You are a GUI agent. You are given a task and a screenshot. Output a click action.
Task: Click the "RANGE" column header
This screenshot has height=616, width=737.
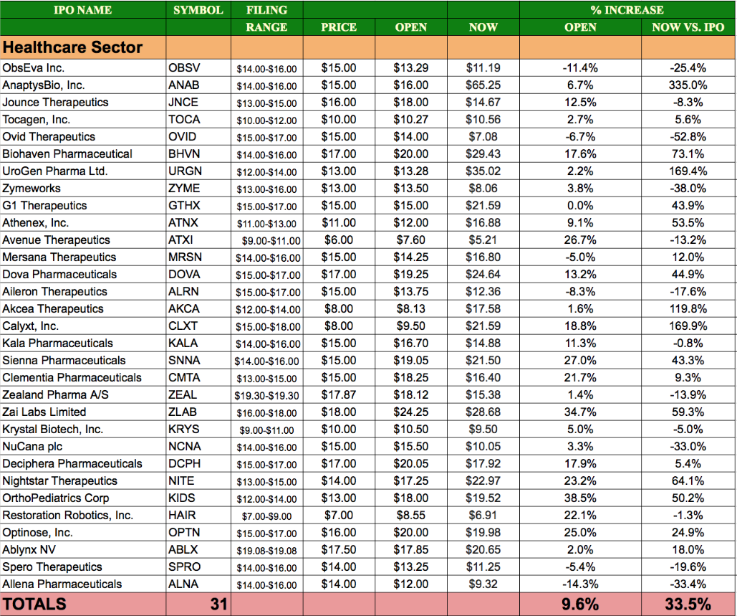click(266, 27)
